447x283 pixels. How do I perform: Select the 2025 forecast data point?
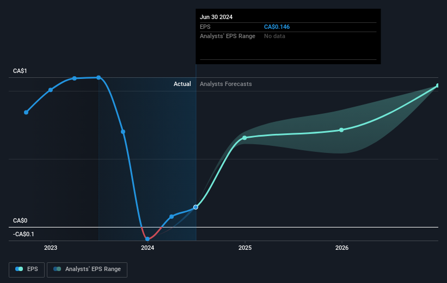[244, 138]
